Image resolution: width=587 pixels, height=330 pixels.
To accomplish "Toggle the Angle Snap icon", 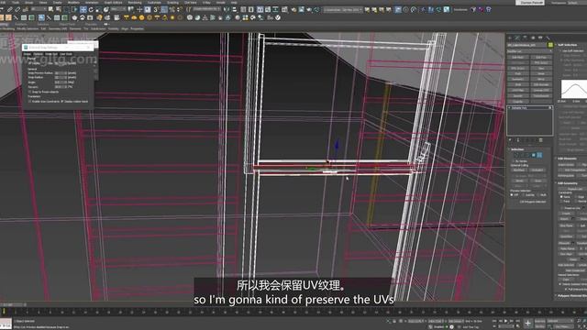I will coord(164,9).
